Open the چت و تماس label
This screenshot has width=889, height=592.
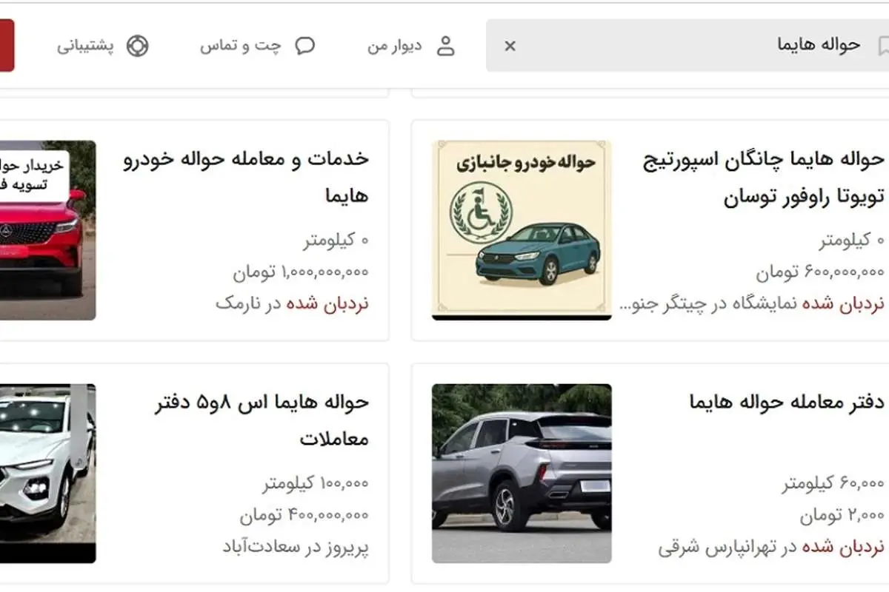coord(241,46)
